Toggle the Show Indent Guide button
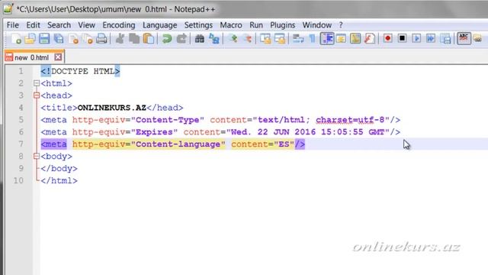Screen dimensions: 488x275 [327, 39]
